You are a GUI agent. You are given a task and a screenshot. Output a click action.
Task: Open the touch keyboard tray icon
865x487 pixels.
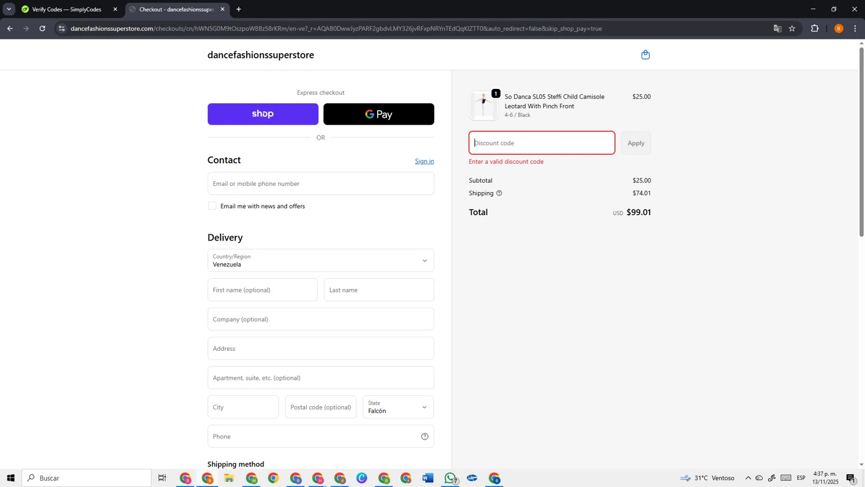pyautogui.click(x=786, y=478)
